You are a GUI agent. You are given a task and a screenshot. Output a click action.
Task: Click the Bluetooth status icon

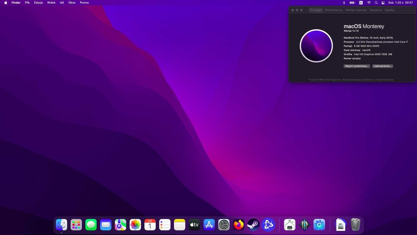click(344, 3)
